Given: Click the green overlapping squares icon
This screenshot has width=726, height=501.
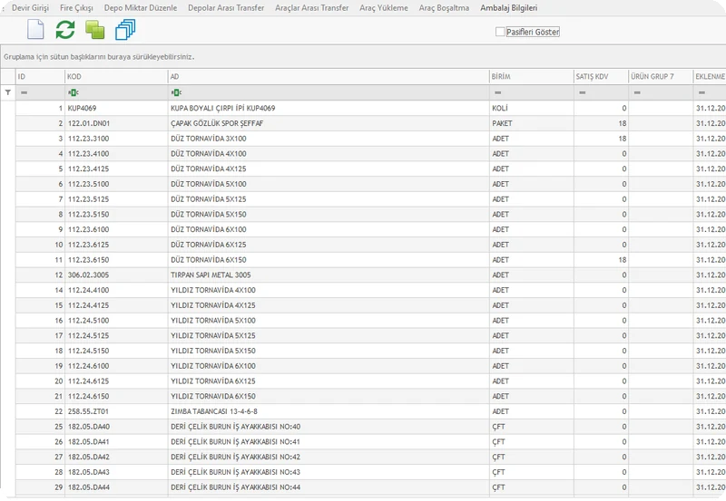Looking at the screenshot, I should 95,30.
